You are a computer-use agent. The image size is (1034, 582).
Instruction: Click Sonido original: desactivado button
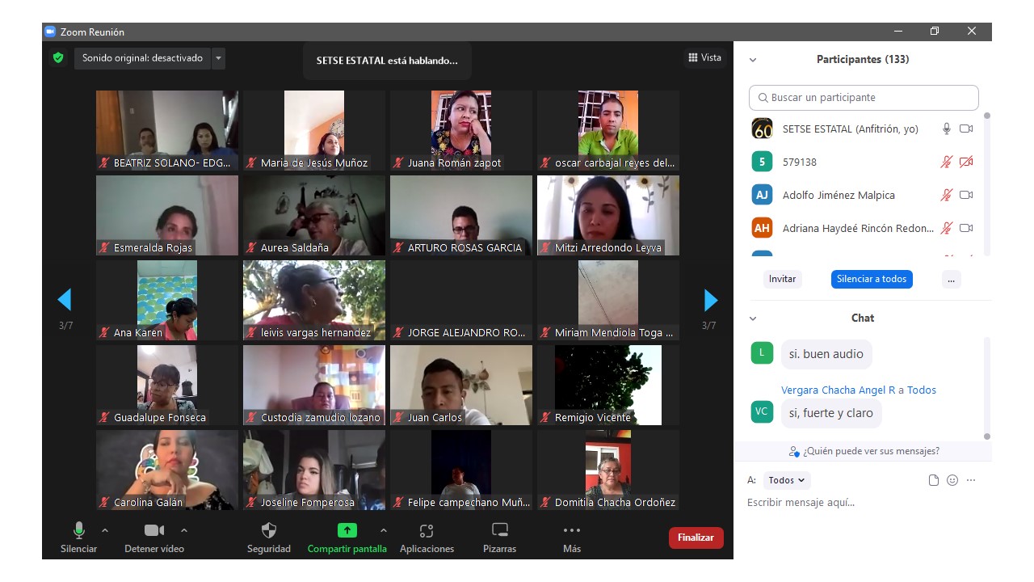(143, 58)
